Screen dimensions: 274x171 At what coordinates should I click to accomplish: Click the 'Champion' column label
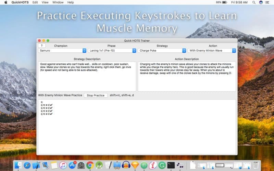(61, 46)
